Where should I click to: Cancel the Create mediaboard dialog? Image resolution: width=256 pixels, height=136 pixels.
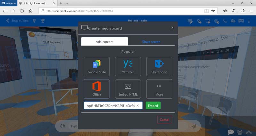tap(164, 119)
